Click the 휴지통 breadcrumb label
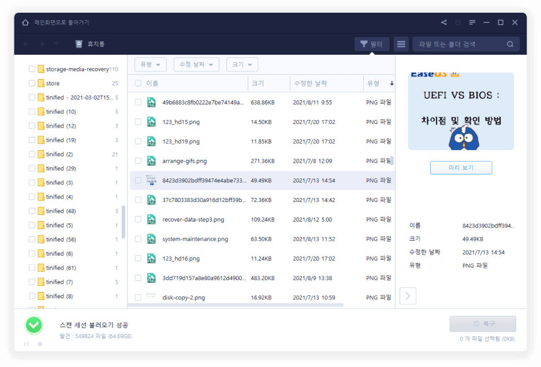This screenshot has width=541, height=367. [96, 44]
